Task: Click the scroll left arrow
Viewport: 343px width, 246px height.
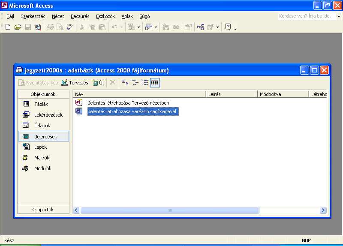Action: point(76,210)
